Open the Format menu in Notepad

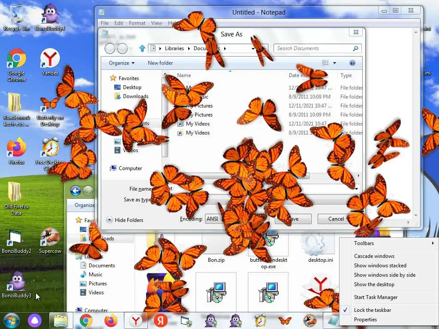pos(137,23)
